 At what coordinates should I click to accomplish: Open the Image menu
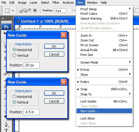[x=22, y=3]
